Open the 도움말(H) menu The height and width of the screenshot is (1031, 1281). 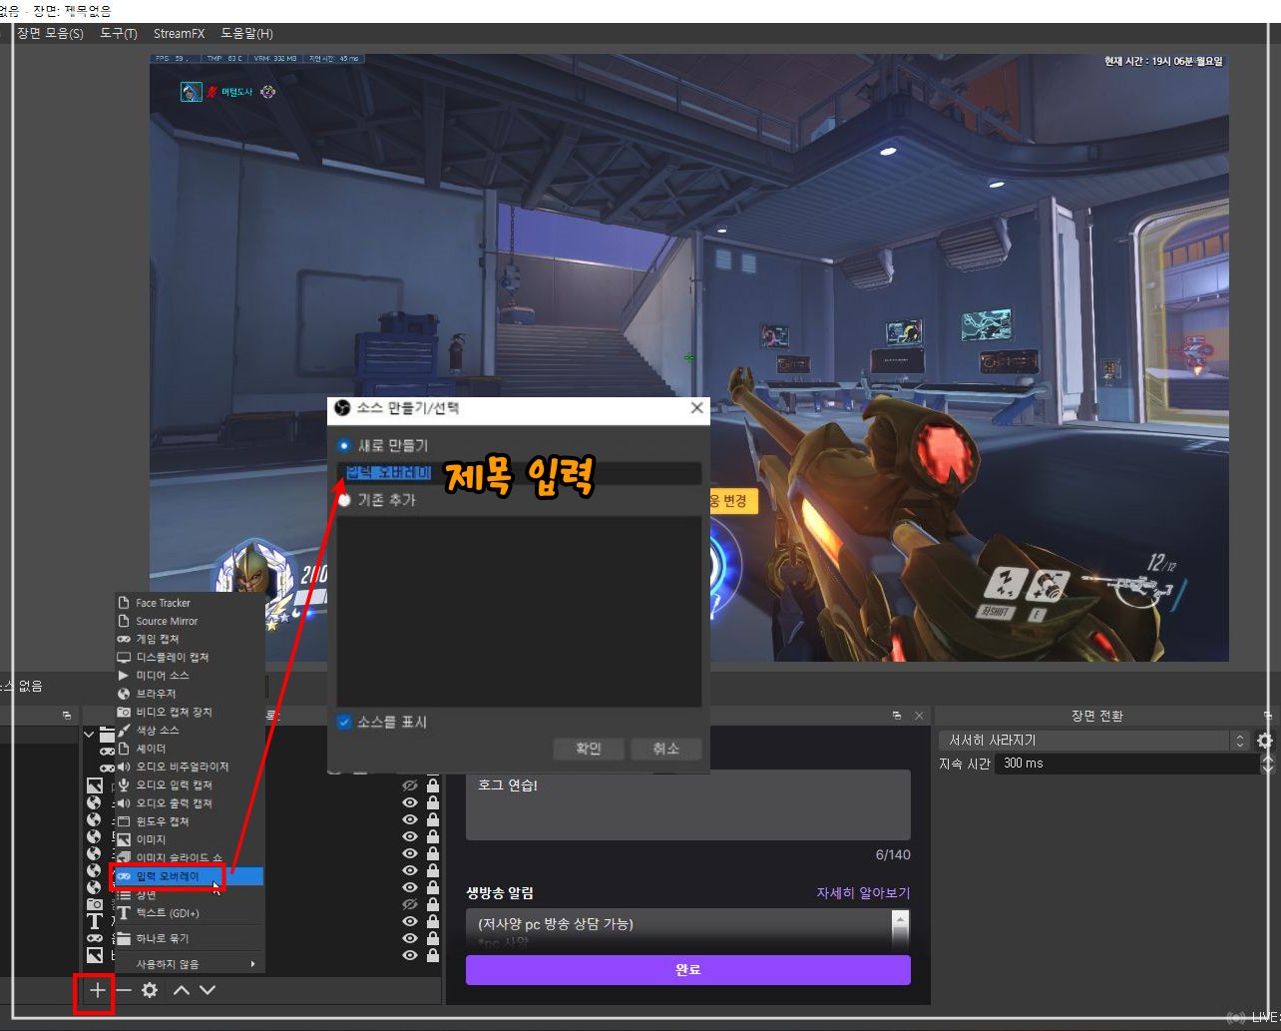click(246, 33)
